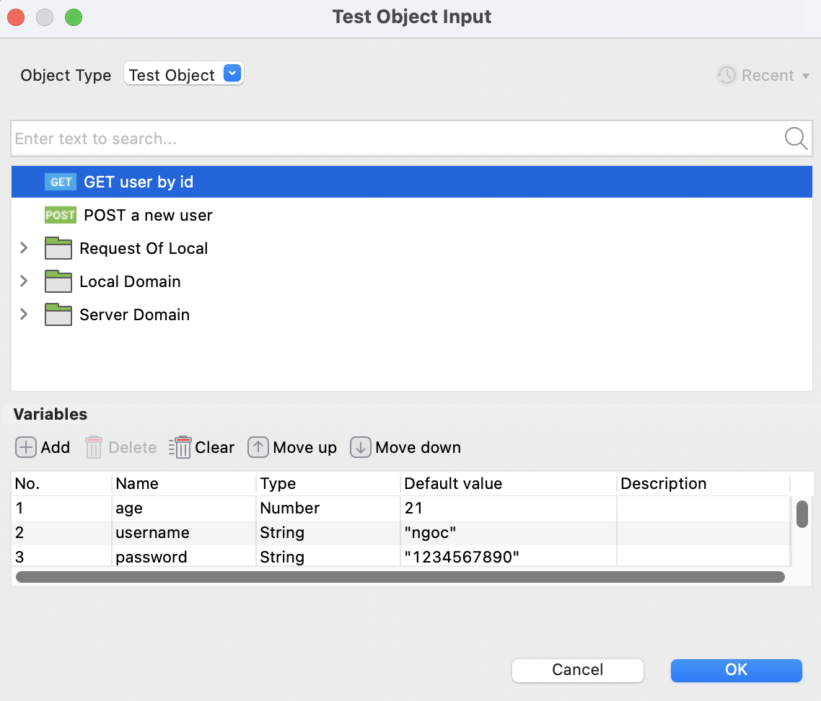Image resolution: width=821 pixels, height=701 pixels.
Task: Open the Recent history dropdown
Action: click(x=763, y=75)
